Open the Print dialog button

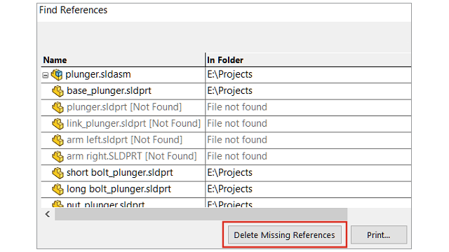(379, 235)
